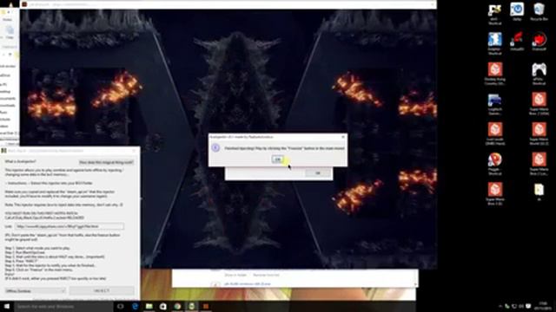This screenshot has width=556, height=312.
Task: Launch Microsoft Edge from the taskbar
Action: click(135, 306)
